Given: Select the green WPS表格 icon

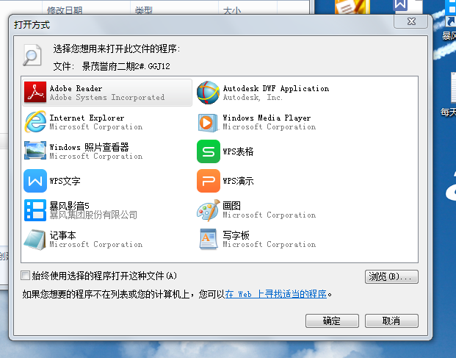Looking at the screenshot, I should click(209, 151).
